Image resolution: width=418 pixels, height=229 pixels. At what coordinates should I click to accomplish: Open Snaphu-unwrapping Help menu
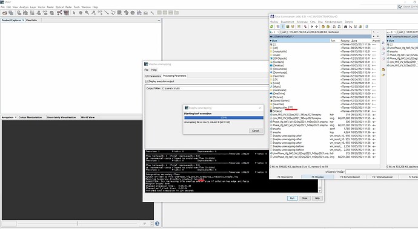[x=154, y=70]
